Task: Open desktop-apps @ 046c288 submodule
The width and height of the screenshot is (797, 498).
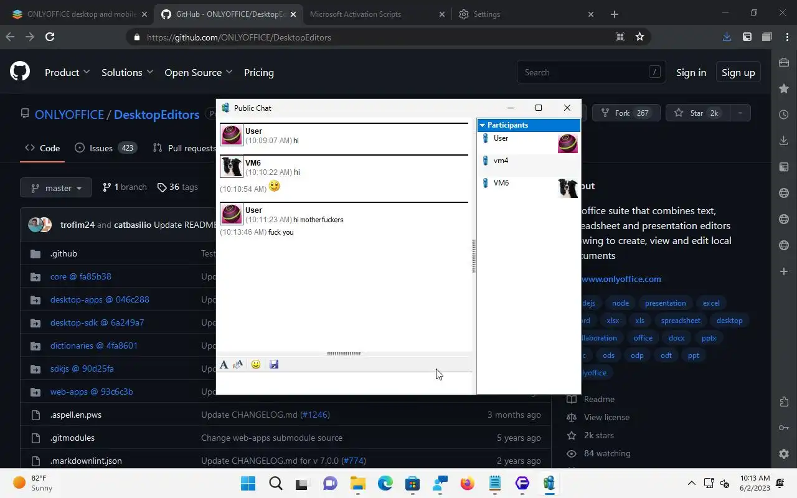Action: [x=100, y=299]
